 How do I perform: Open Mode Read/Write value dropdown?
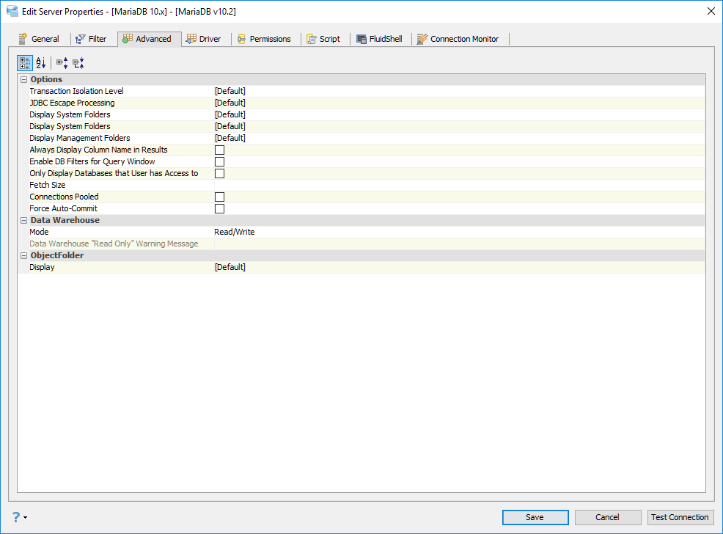click(459, 232)
